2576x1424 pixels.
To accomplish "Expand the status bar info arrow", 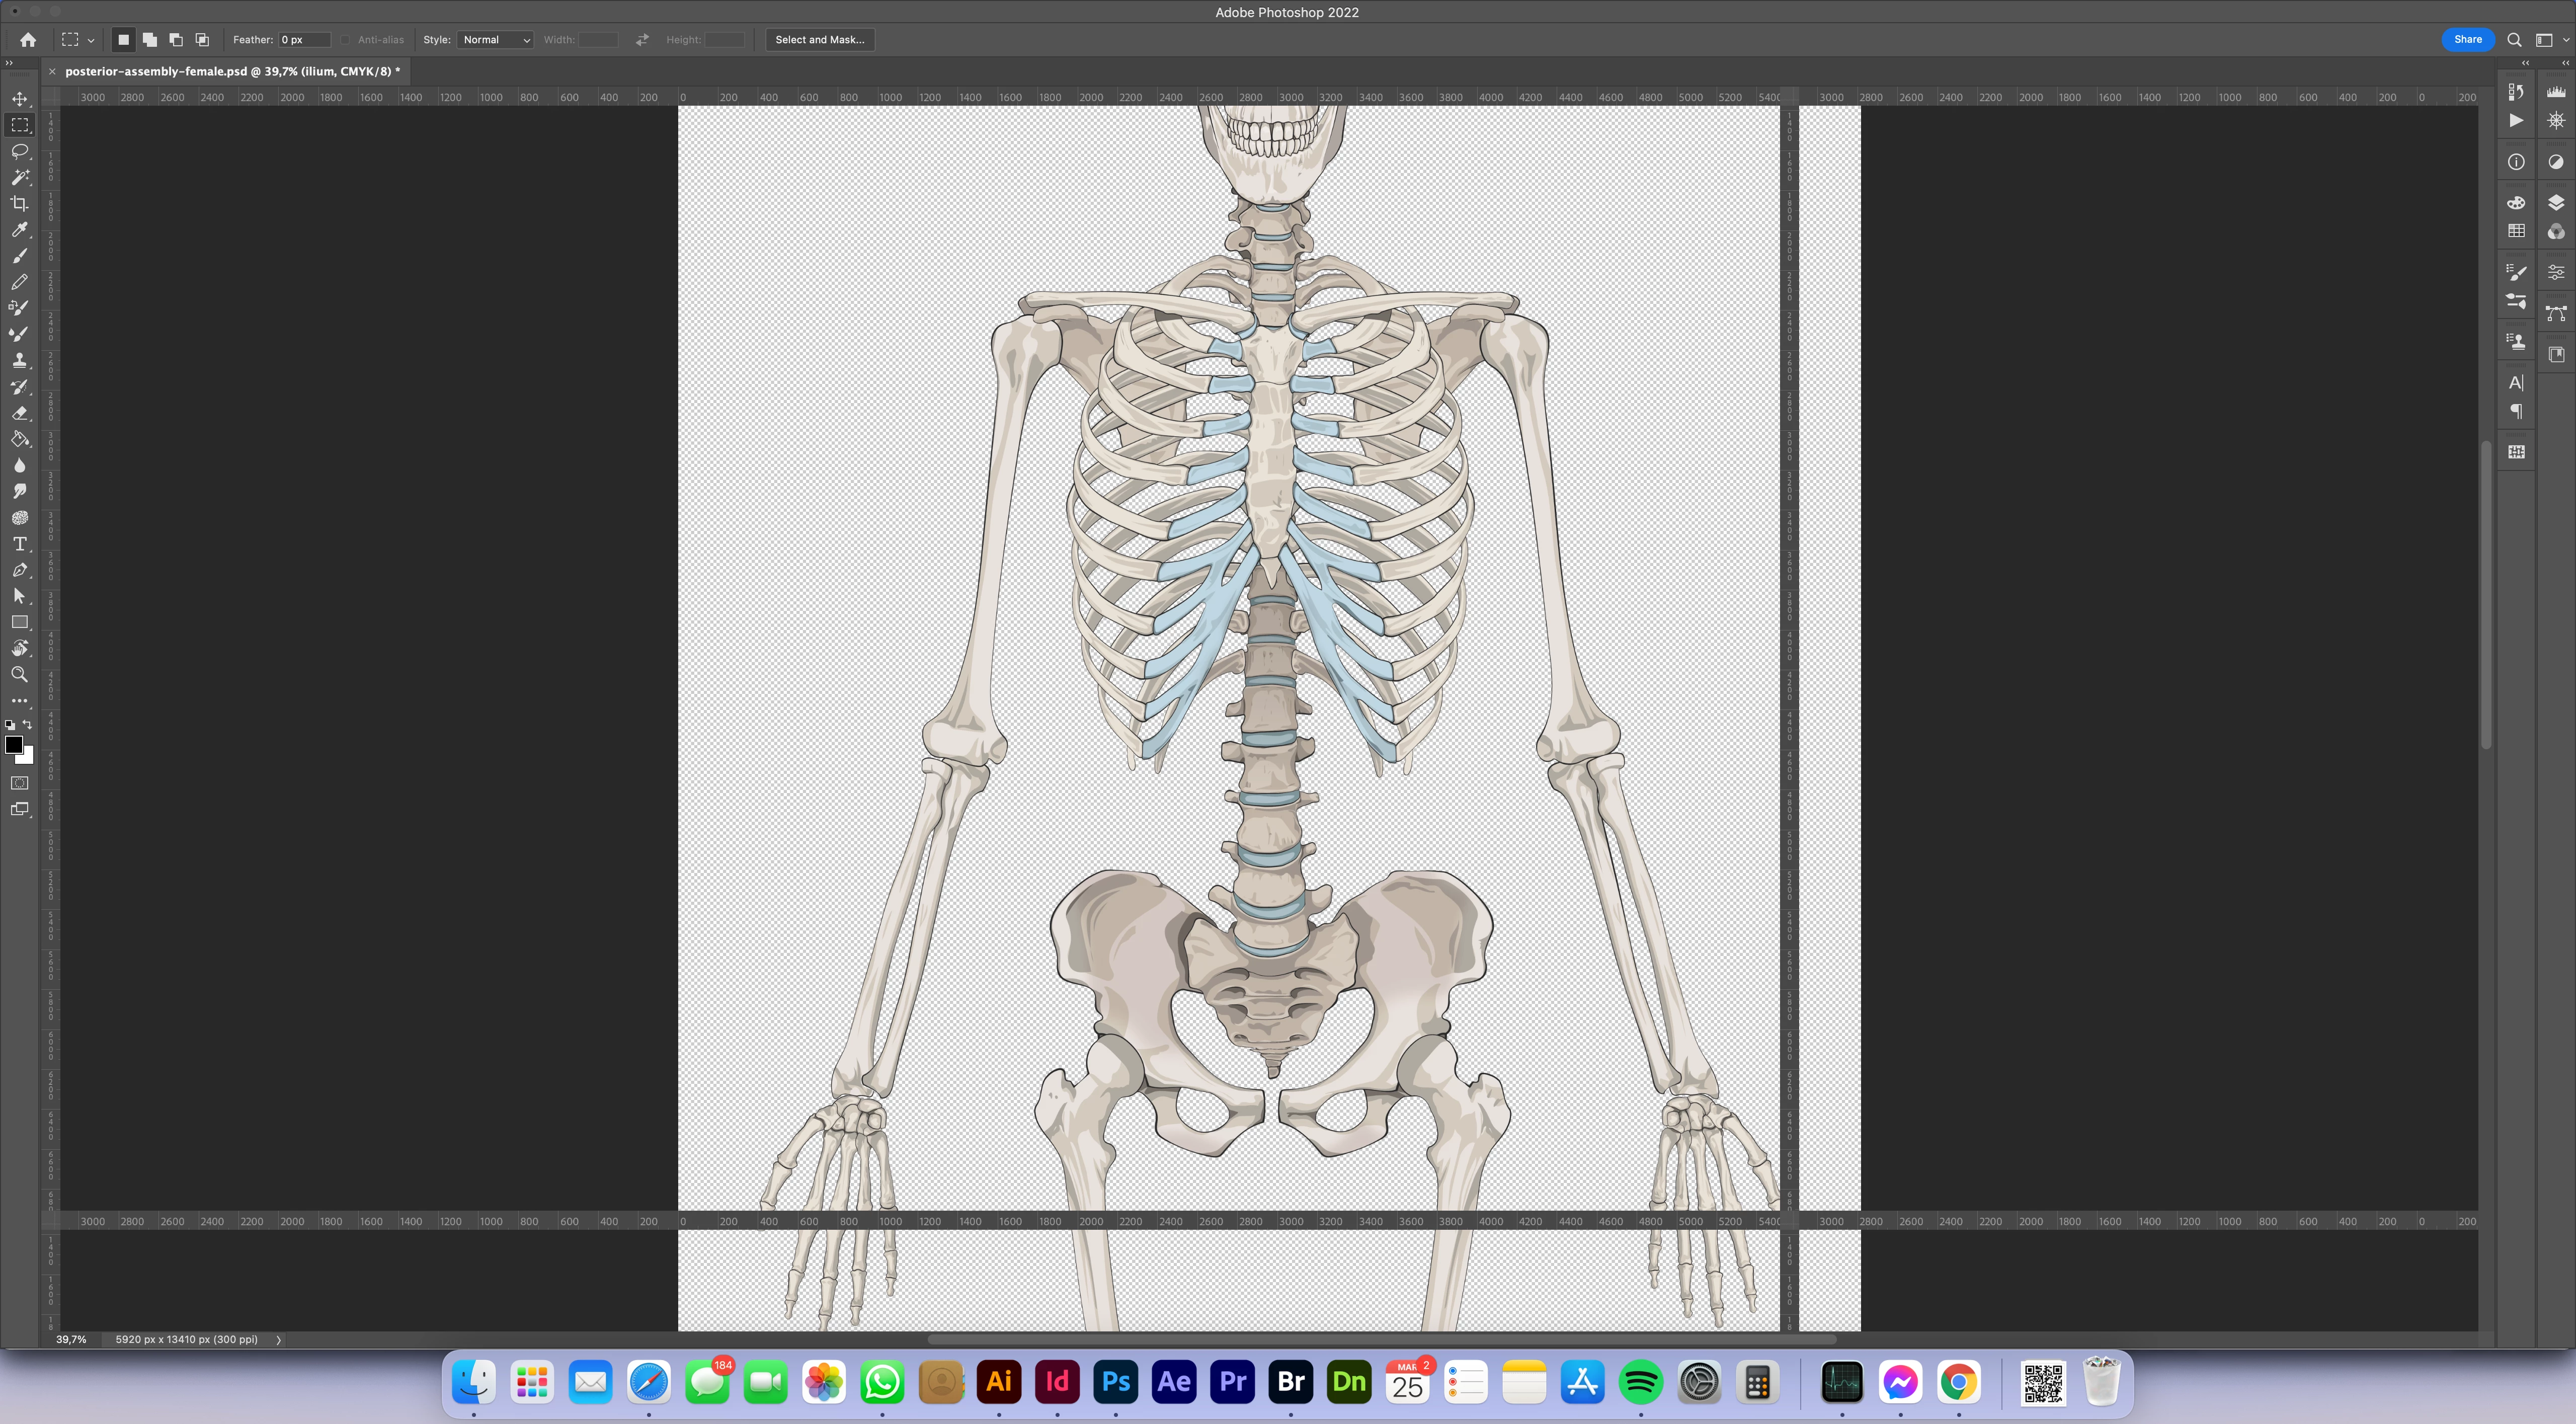I will point(279,1340).
